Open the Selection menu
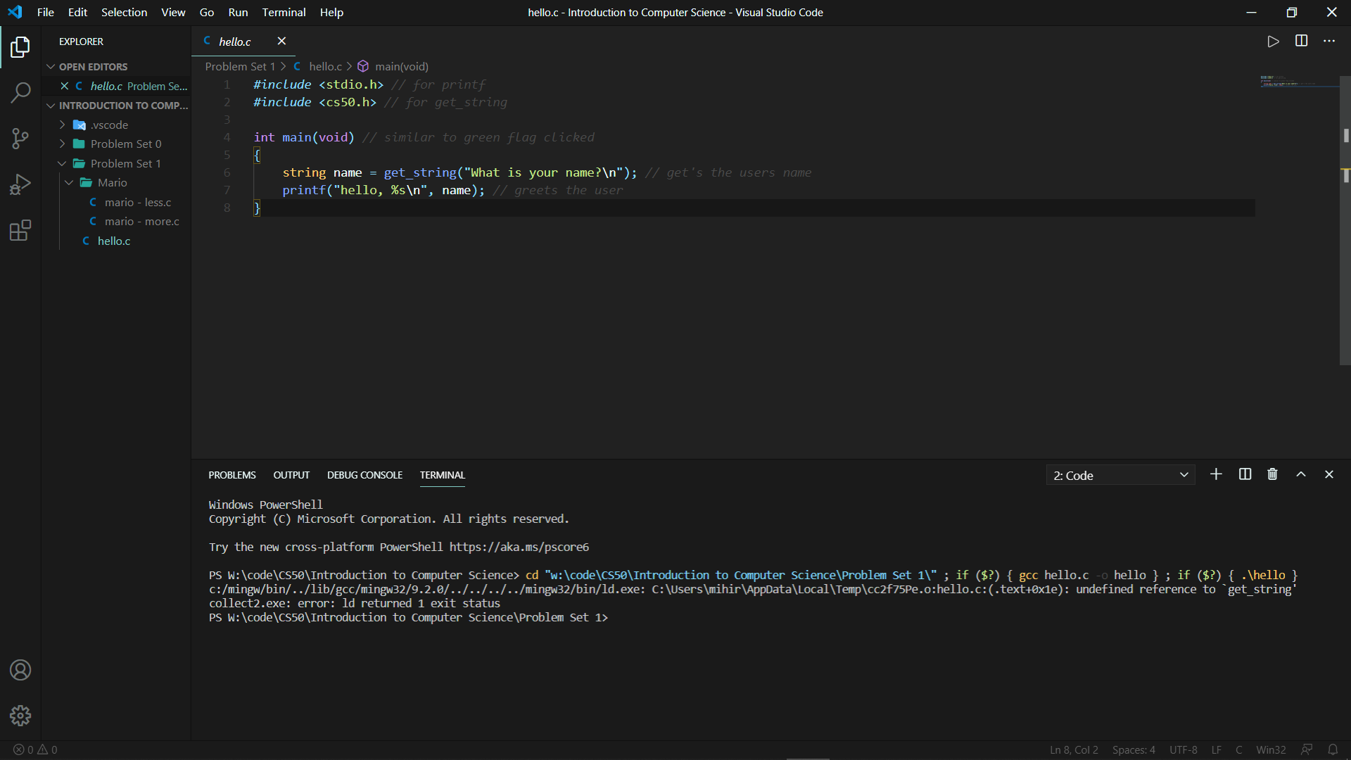The width and height of the screenshot is (1351, 760). [x=124, y=12]
